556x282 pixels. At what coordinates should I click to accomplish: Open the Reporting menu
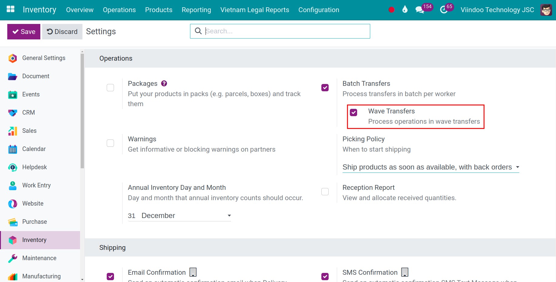pyautogui.click(x=196, y=10)
